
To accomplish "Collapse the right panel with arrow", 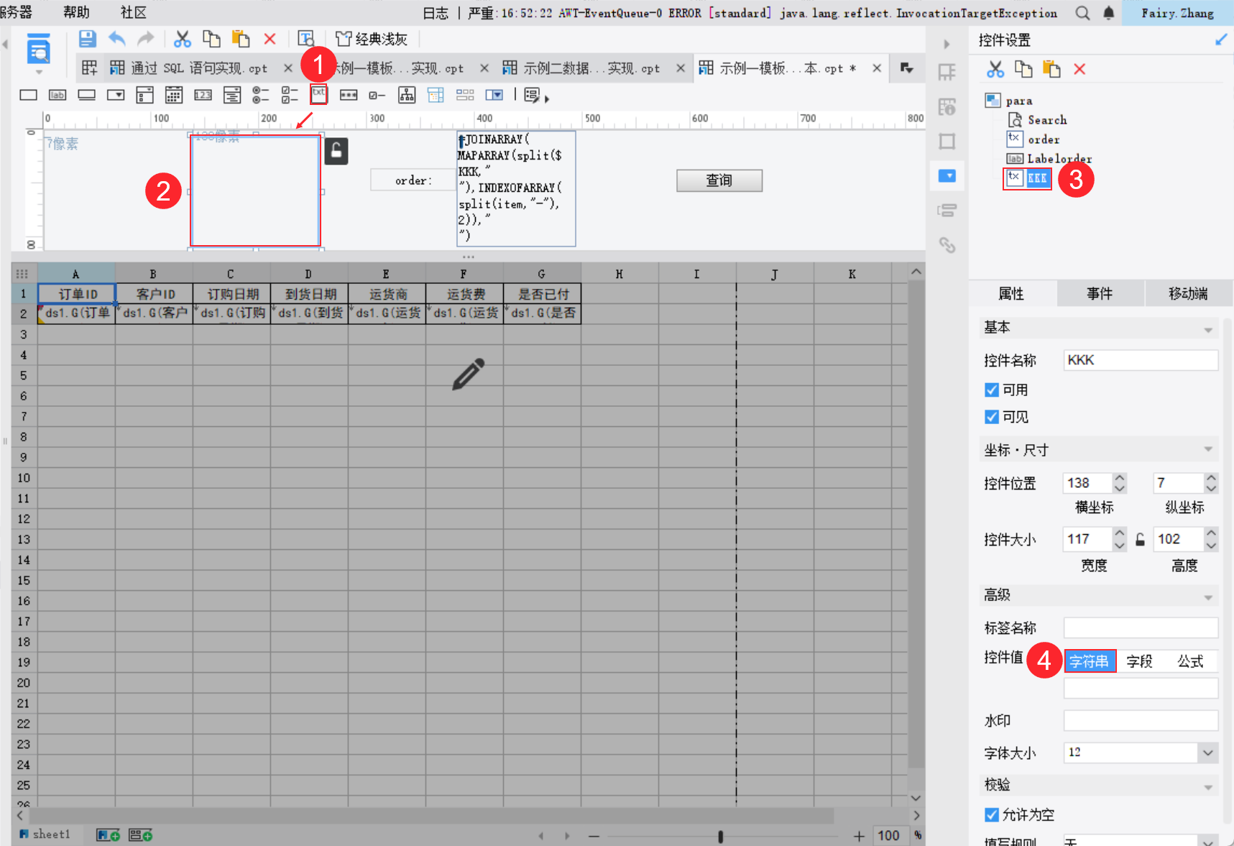I will click(947, 44).
